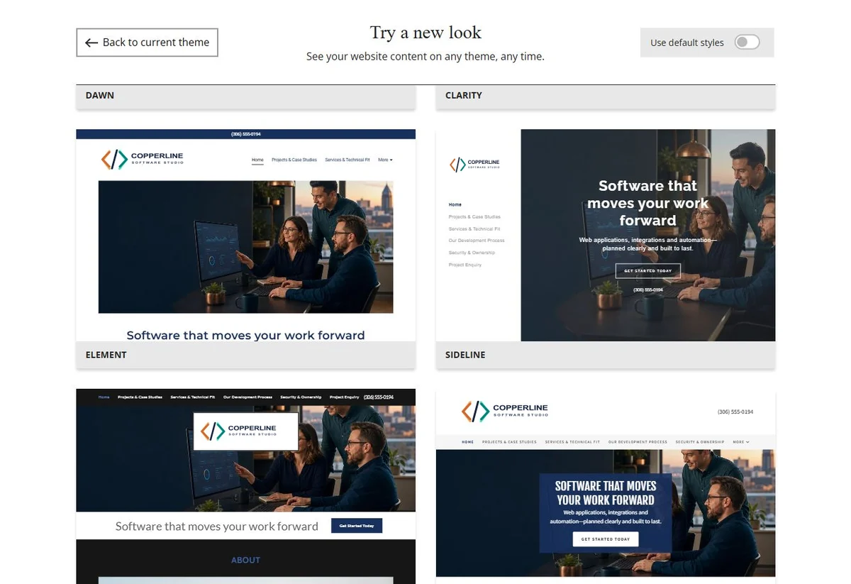Click the boxed Copperline logo over hero image
851x584 pixels.
point(245,431)
